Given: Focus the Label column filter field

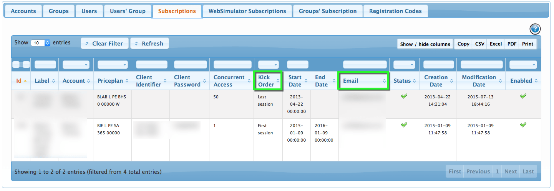Looking at the screenshot, I should (45, 65).
